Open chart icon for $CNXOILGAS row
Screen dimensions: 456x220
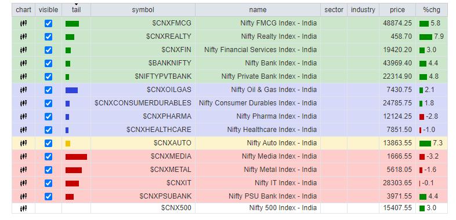point(24,90)
